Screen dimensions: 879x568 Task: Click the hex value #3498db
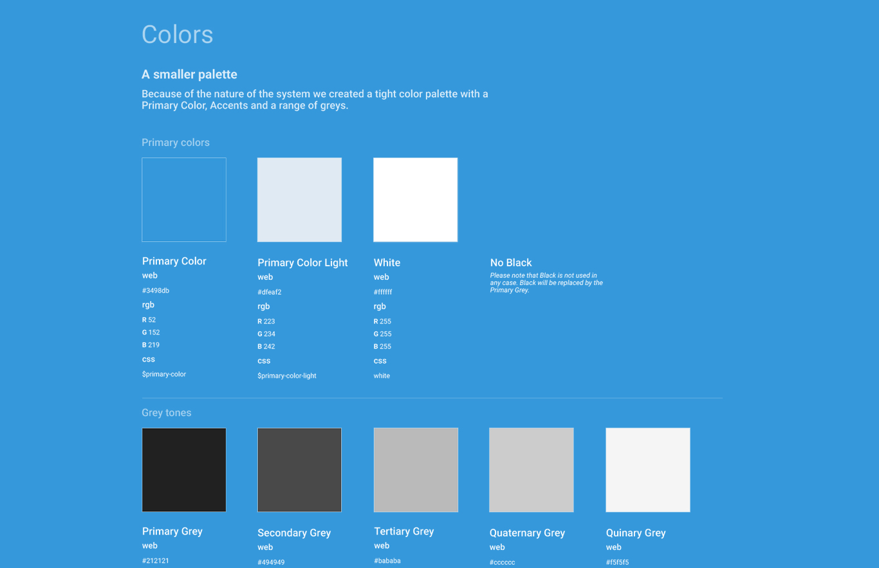[x=156, y=291]
